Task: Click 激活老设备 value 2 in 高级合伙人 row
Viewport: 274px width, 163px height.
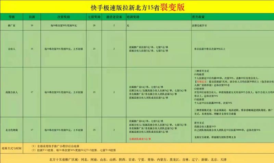Action: (114, 92)
